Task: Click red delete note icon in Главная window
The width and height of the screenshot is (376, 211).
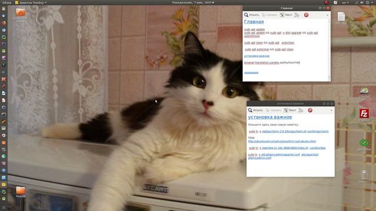Action: pos(306,15)
